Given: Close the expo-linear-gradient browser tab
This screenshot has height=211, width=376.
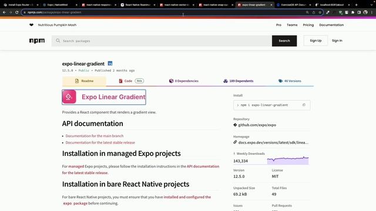Looking at the screenshot, I should [x=271, y=5].
